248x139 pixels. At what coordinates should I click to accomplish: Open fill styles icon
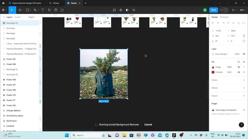tap(239, 62)
